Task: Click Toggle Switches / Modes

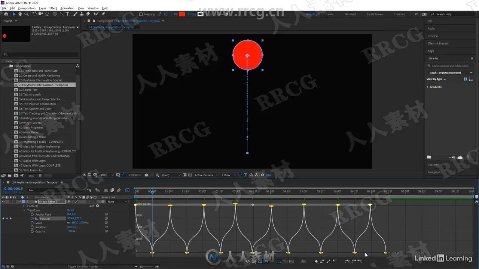Action: tap(83, 267)
